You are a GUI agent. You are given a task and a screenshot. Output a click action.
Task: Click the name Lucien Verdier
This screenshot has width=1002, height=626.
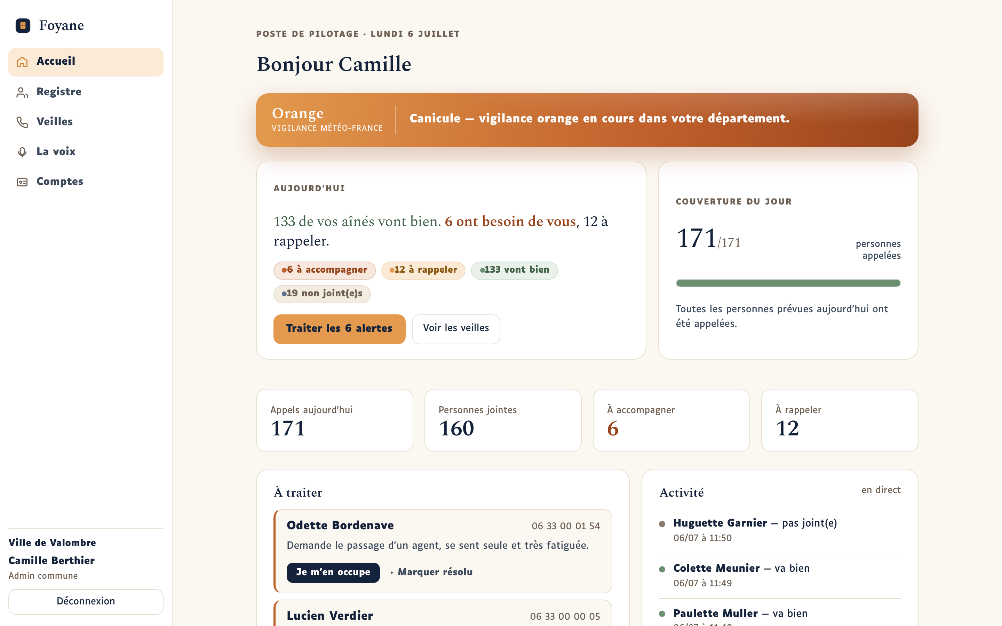[329, 616]
